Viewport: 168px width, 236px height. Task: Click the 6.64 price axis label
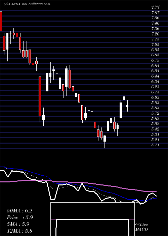155,66
